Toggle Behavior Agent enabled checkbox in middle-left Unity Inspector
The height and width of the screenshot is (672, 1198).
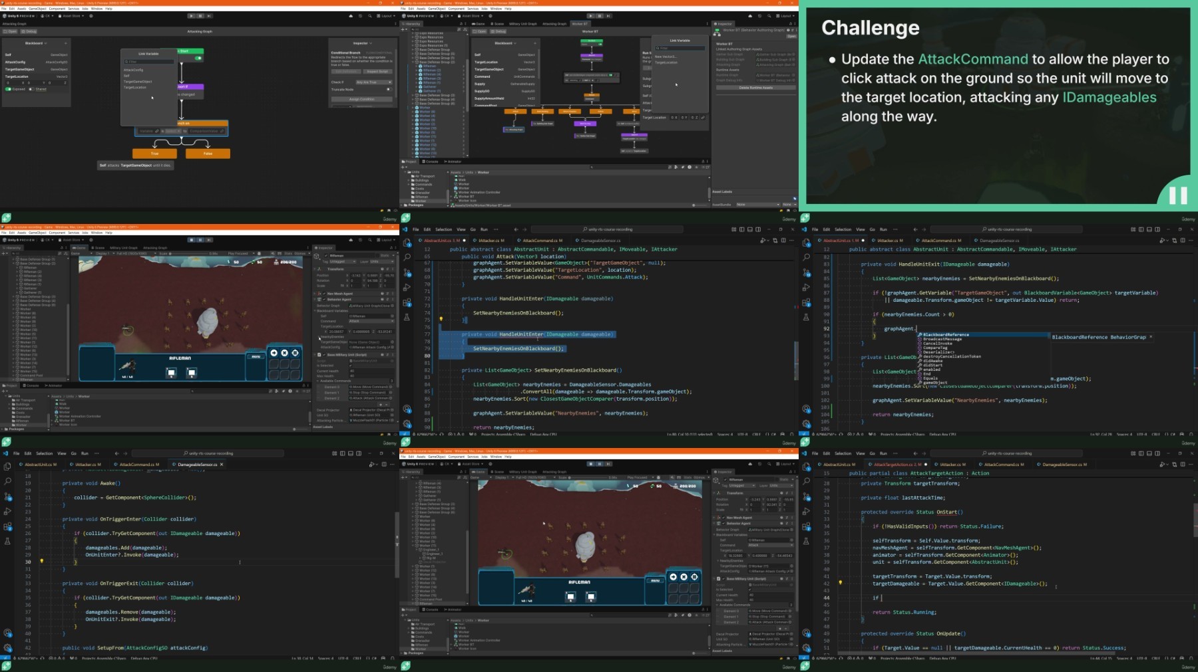(325, 300)
